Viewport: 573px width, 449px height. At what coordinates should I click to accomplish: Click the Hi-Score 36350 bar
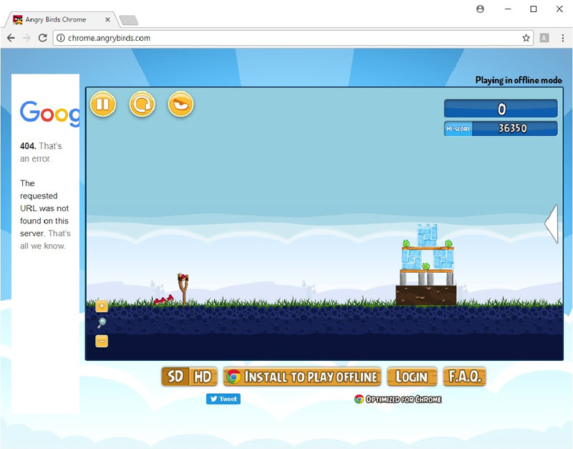pos(501,129)
